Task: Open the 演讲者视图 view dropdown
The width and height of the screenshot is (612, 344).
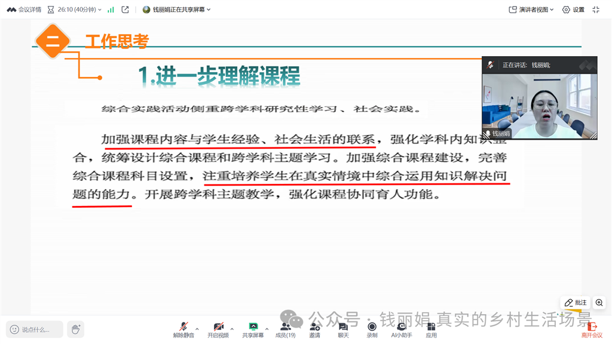Action: 531,10
